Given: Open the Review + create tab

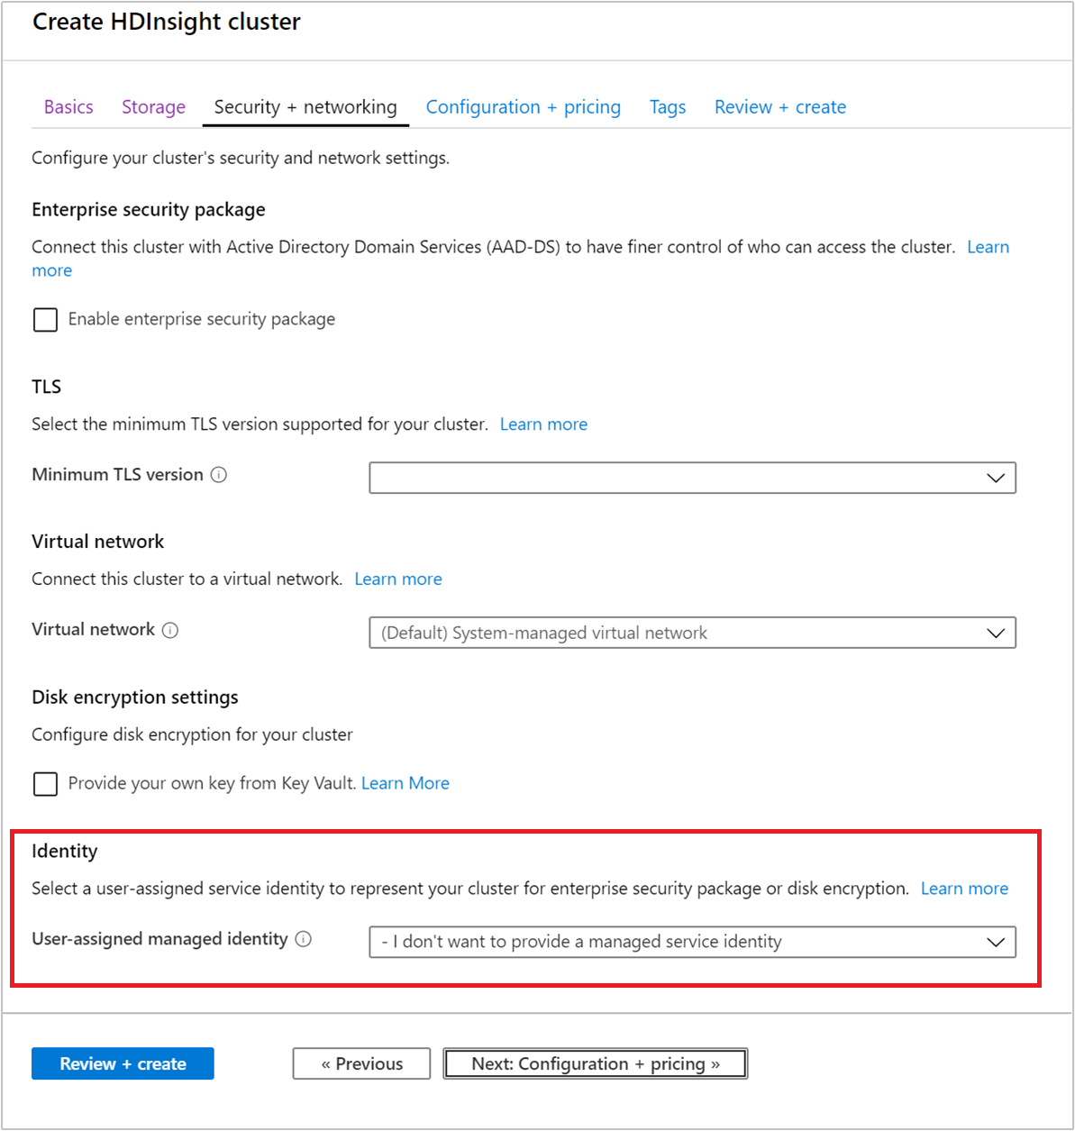Looking at the screenshot, I should (779, 106).
